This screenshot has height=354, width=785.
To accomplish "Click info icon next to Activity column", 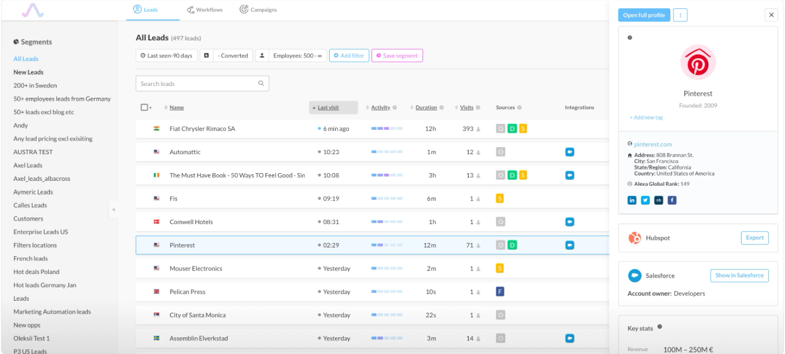I will point(395,107).
